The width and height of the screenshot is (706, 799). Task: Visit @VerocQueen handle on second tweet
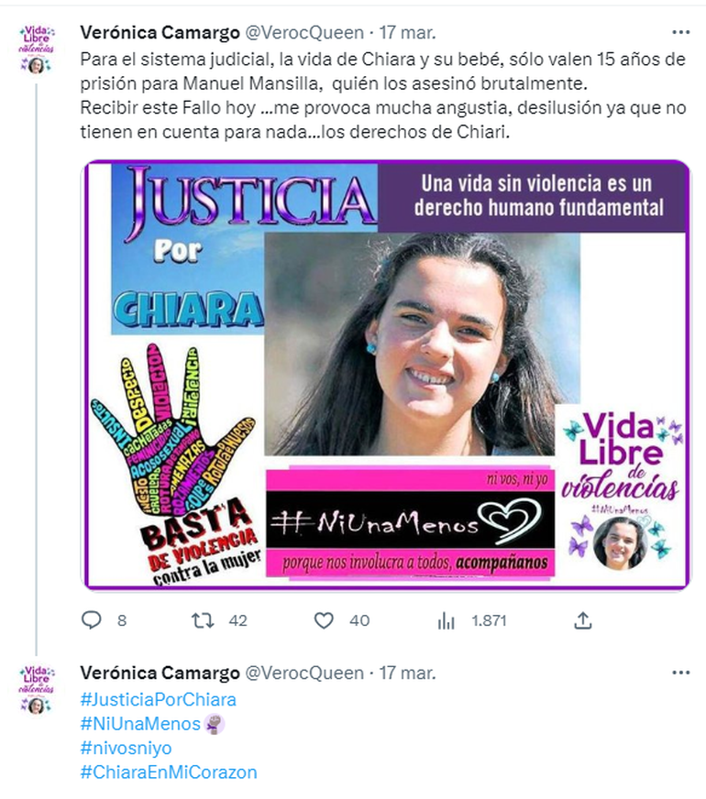pos(304,673)
